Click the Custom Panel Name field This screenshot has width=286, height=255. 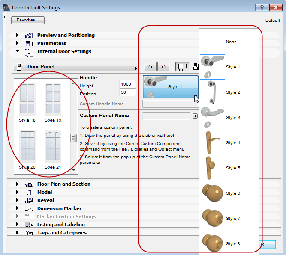pos(166,116)
